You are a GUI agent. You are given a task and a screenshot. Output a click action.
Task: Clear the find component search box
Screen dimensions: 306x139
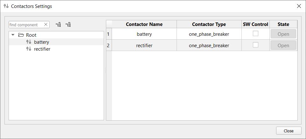[x=46, y=24]
